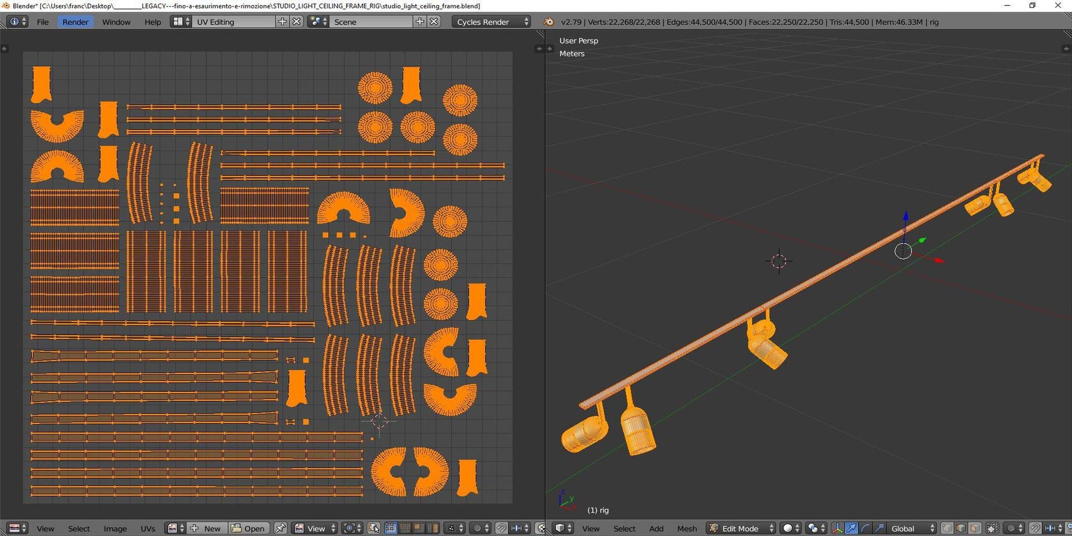Open viewport shading dropdown
Image resolution: width=1072 pixels, height=536 pixels.
[x=790, y=528]
